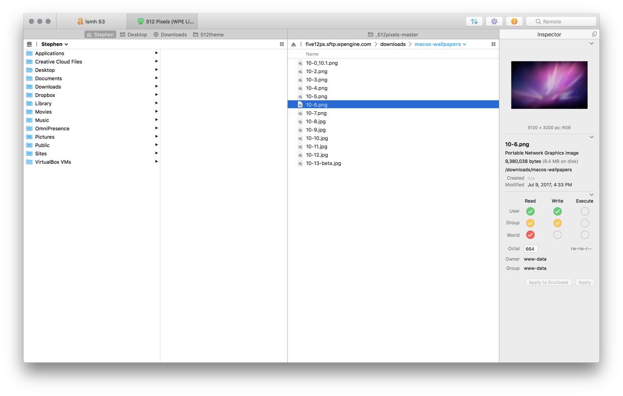Toggle Group Write permission

pos(557,223)
